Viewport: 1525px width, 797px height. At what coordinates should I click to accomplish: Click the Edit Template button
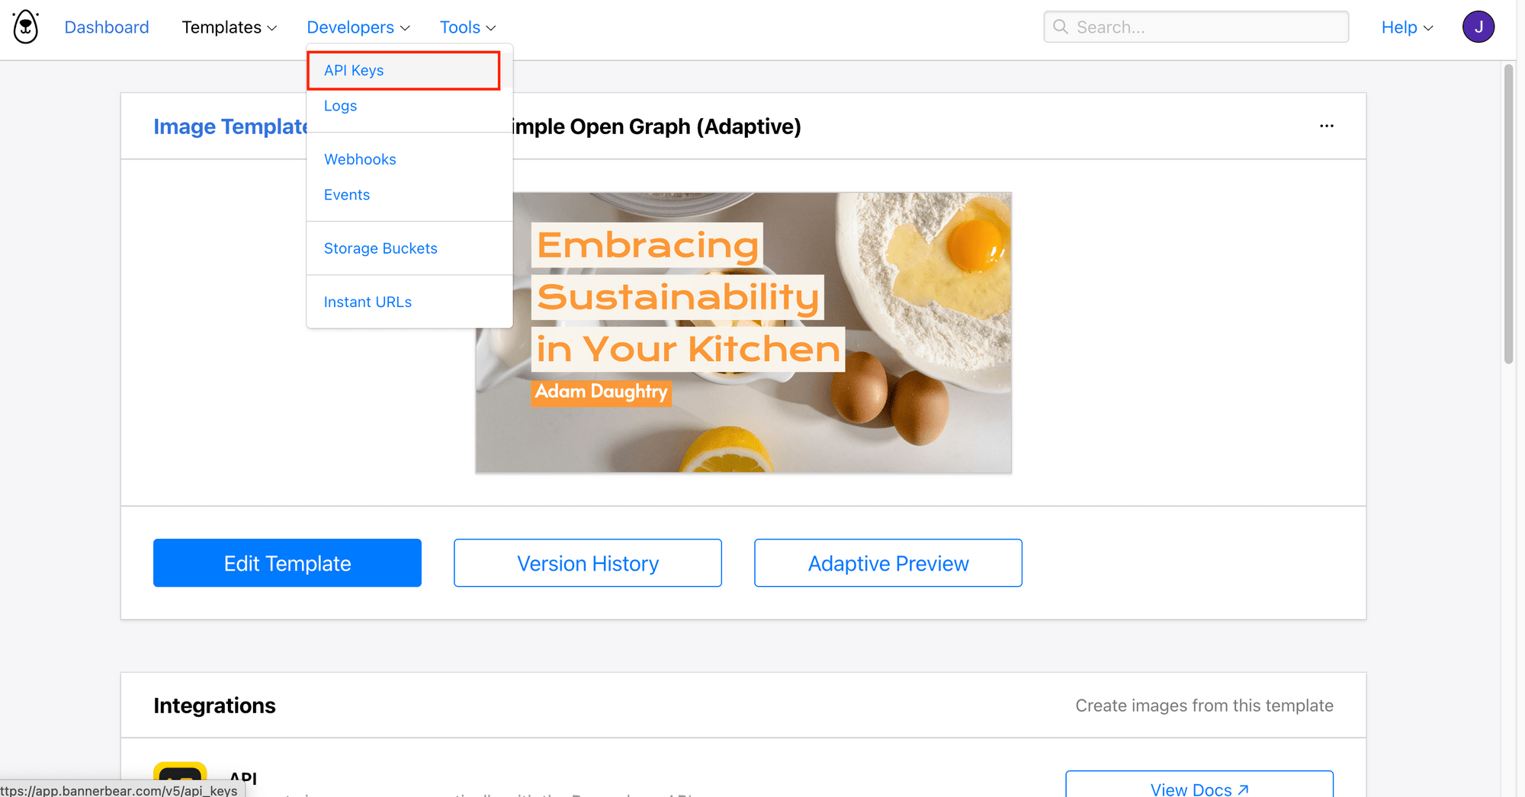[x=287, y=563]
